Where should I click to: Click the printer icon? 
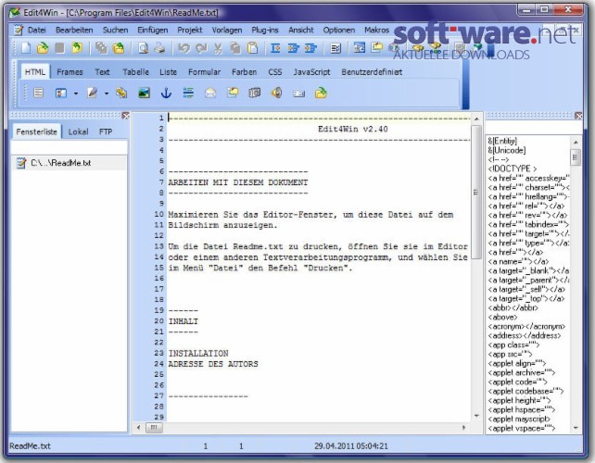pyautogui.click(x=159, y=48)
